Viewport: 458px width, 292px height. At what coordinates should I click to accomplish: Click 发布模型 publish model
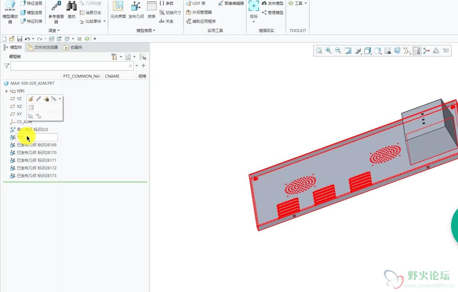point(273,4)
